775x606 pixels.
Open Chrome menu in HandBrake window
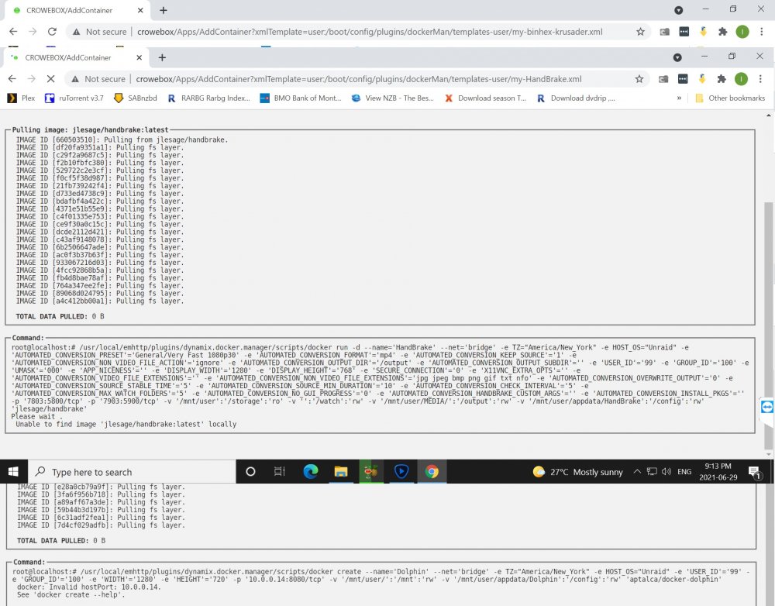pyautogui.click(x=760, y=79)
